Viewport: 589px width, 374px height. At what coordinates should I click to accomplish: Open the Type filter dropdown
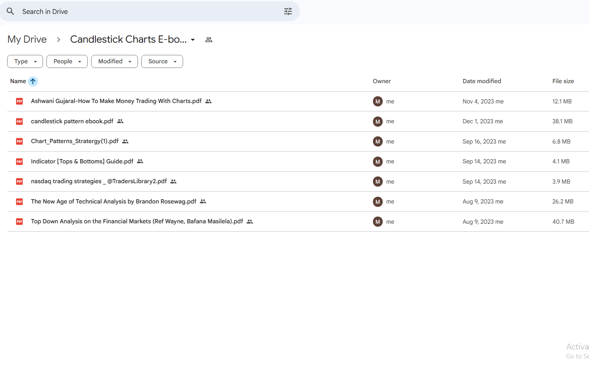pos(25,61)
